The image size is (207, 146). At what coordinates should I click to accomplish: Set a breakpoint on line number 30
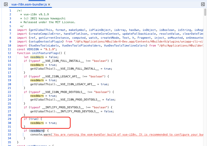click(x=10, y=123)
